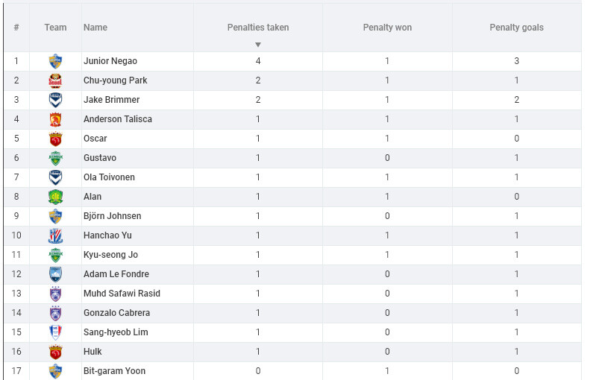Click the sort arrow under Penalties taken
The height and width of the screenshot is (380, 599).
pyautogui.click(x=258, y=45)
